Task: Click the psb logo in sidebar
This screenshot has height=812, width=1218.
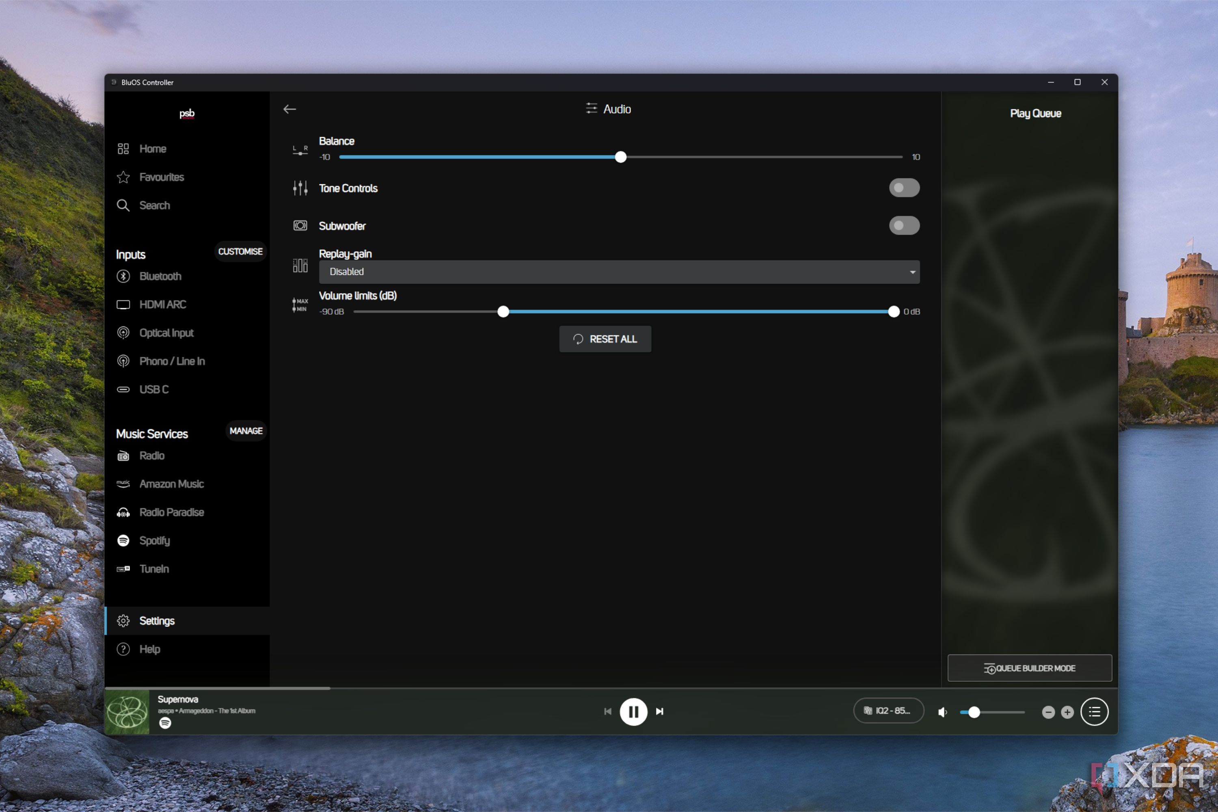Action: pyautogui.click(x=187, y=113)
